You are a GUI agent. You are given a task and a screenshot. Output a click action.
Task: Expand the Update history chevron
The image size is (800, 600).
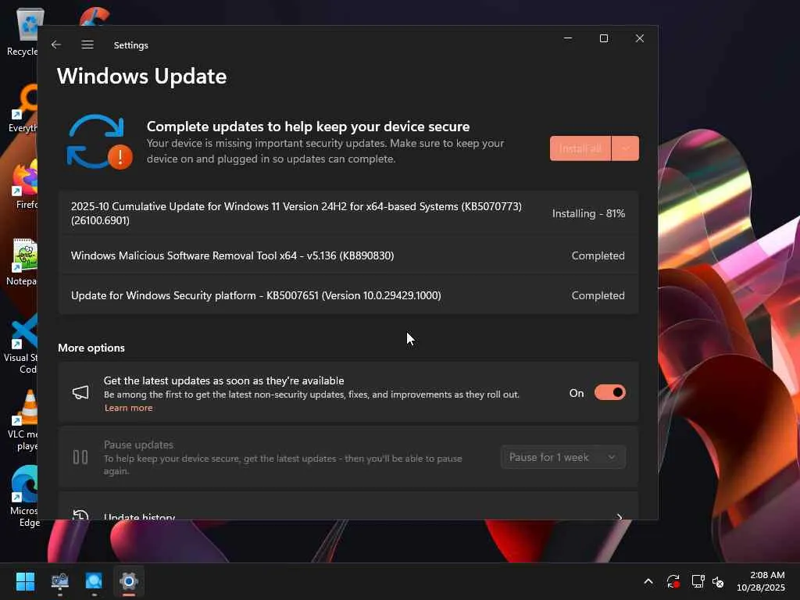[x=620, y=516]
